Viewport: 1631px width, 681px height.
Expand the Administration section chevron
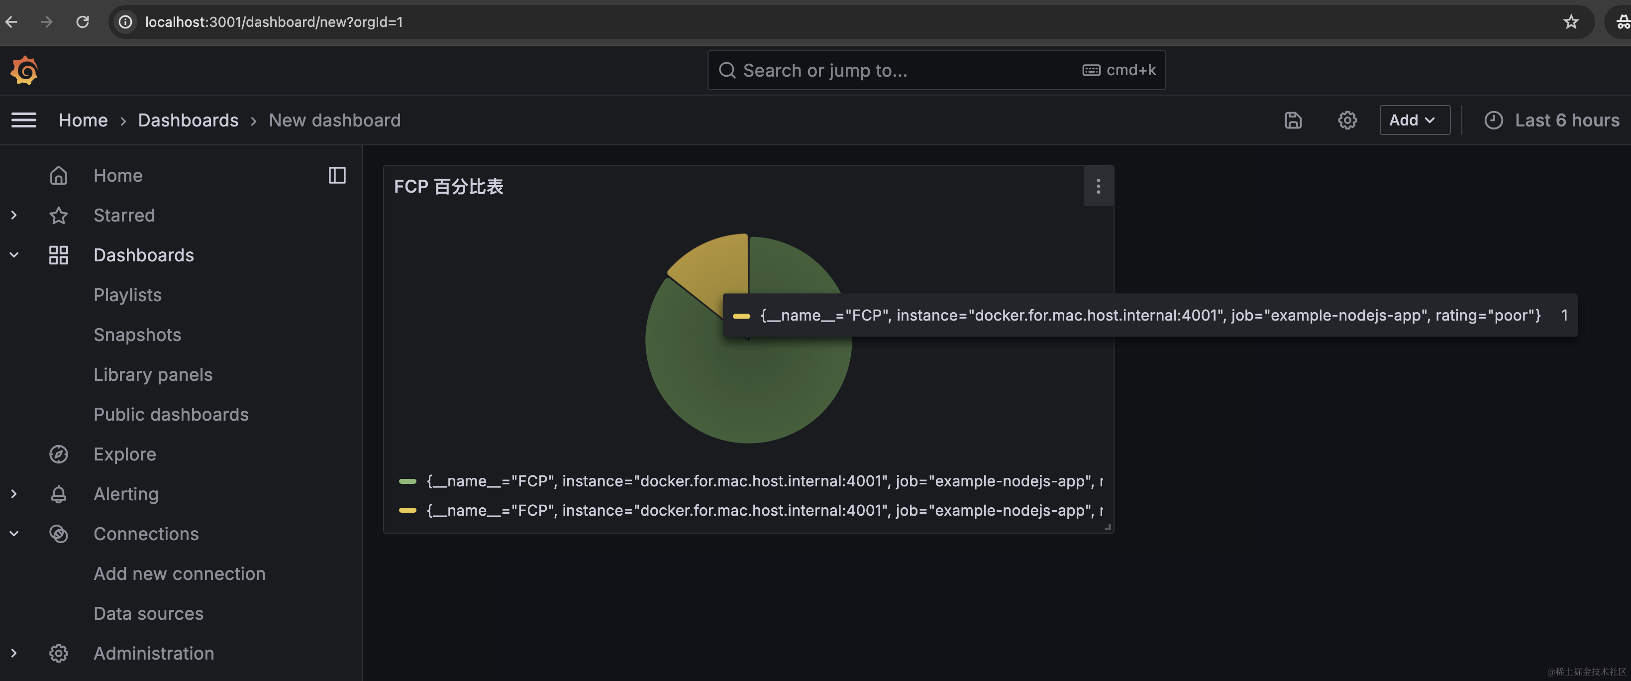(14, 653)
